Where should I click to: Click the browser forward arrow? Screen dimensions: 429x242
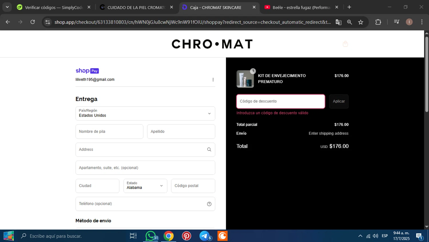click(x=20, y=22)
